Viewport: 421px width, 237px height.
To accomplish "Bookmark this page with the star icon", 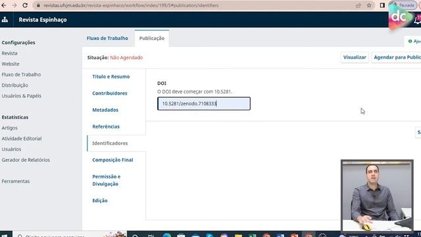I will (x=369, y=5).
